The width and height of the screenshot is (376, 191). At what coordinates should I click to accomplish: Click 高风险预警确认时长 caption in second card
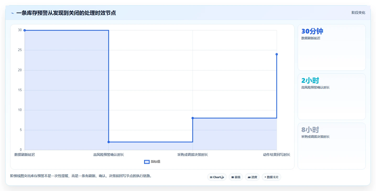[315, 87]
